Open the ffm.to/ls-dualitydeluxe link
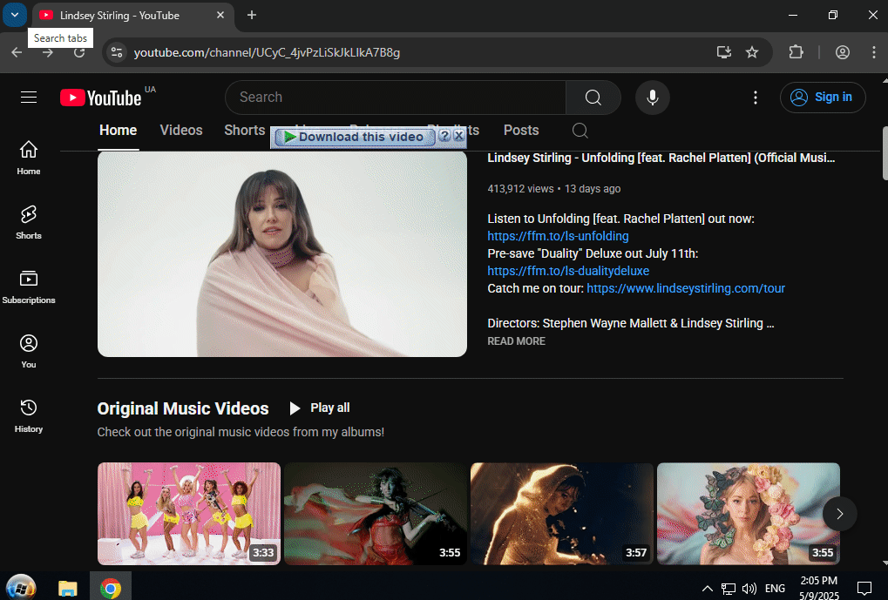888x600 pixels. (x=568, y=271)
